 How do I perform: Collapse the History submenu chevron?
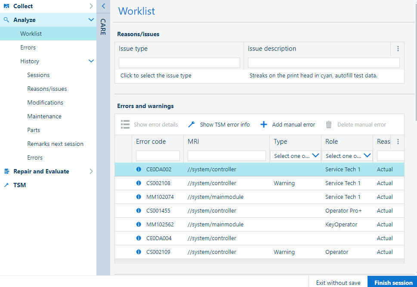pos(91,61)
